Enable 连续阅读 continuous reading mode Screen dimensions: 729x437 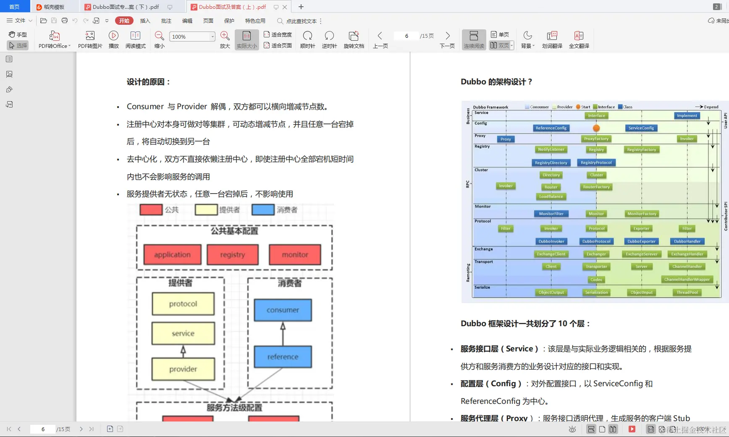[x=474, y=40]
